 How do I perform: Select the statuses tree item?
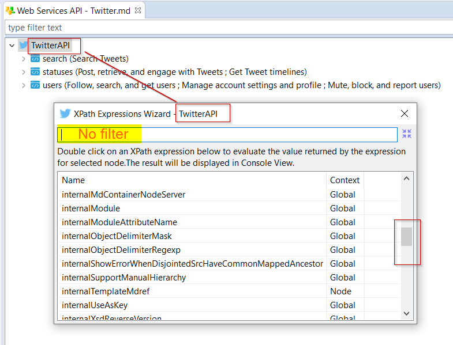(175, 72)
